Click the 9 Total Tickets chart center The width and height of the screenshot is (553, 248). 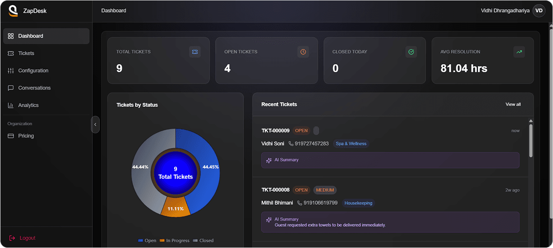(x=176, y=173)
